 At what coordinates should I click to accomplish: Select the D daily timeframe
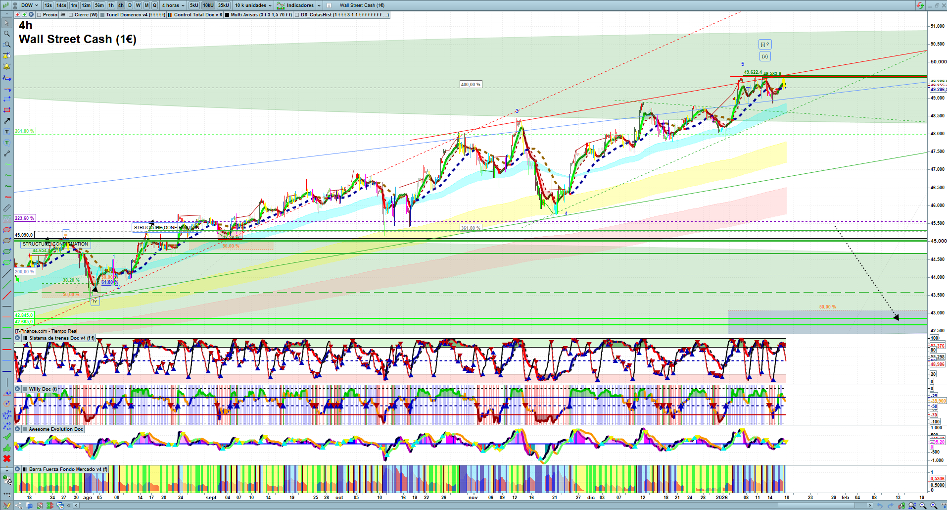(x=130, y=5)
